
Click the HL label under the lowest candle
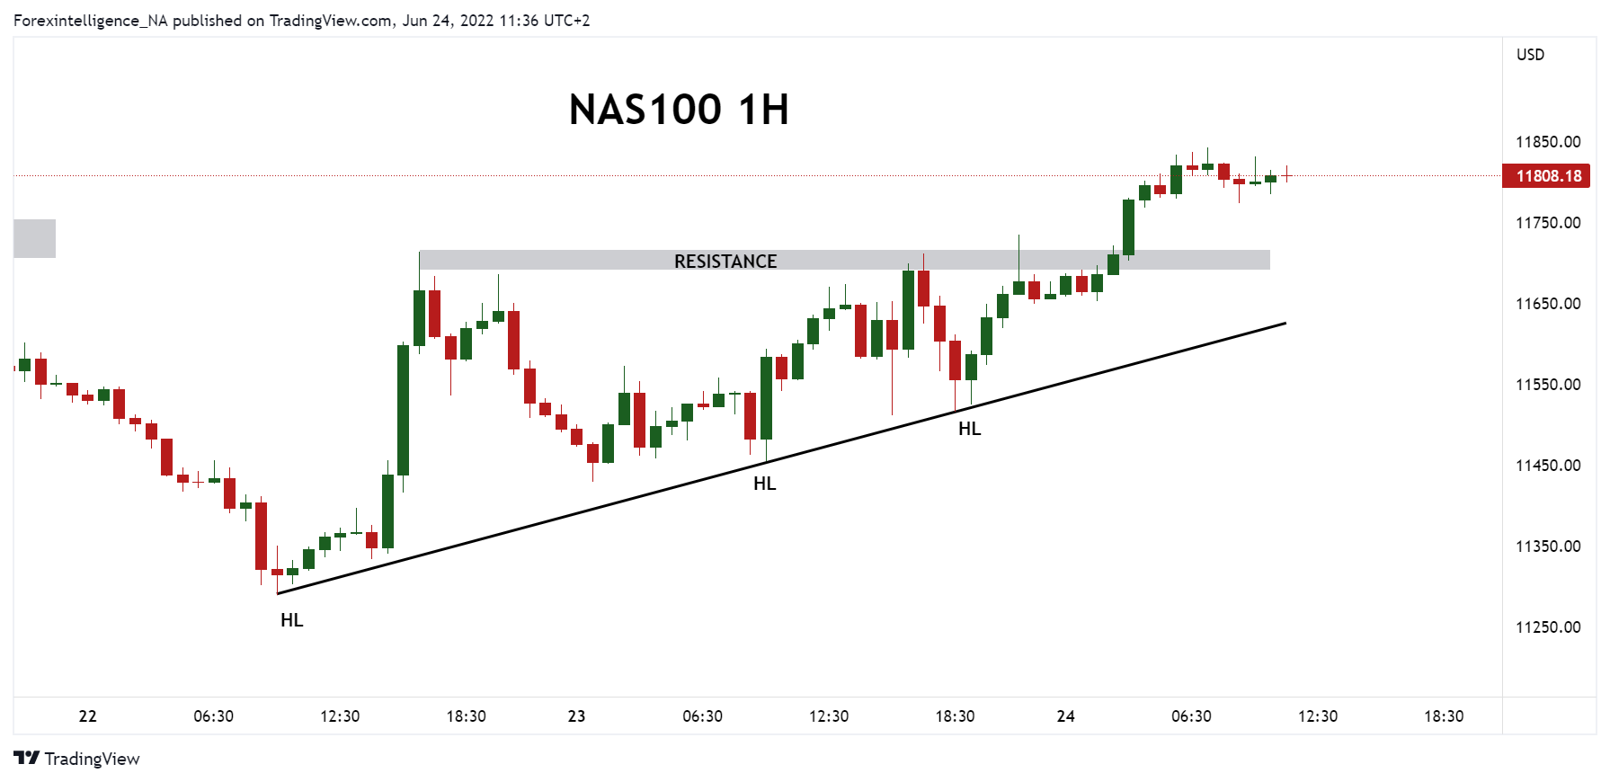click(292, 620)
